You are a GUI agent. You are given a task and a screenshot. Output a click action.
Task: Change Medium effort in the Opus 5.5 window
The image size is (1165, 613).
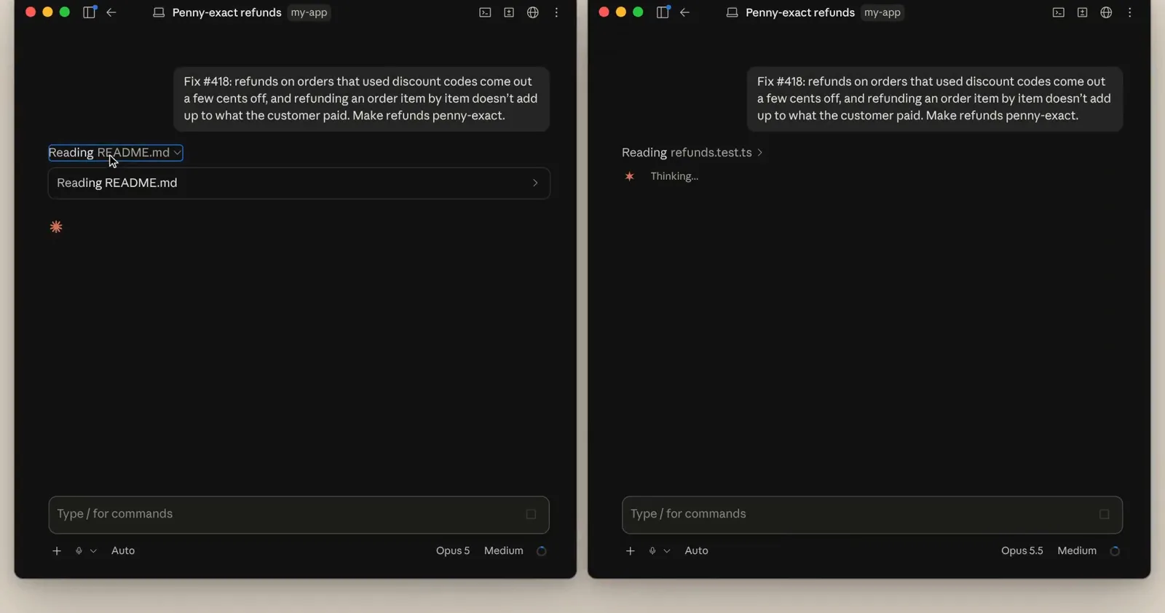pyautogui.click(x=1077, y=551)
